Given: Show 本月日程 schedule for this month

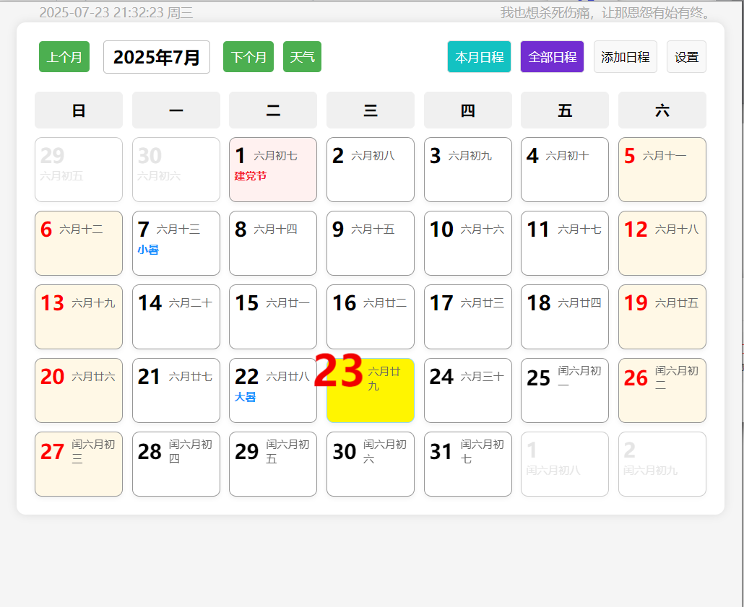Looking at the screenshot, I should 479,57.
